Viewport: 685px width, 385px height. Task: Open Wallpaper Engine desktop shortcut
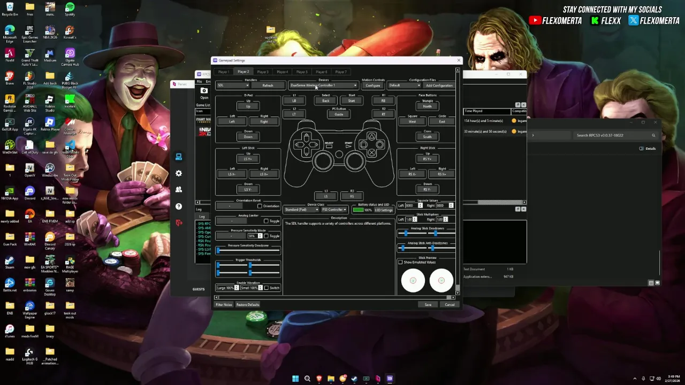click(30, 309)
